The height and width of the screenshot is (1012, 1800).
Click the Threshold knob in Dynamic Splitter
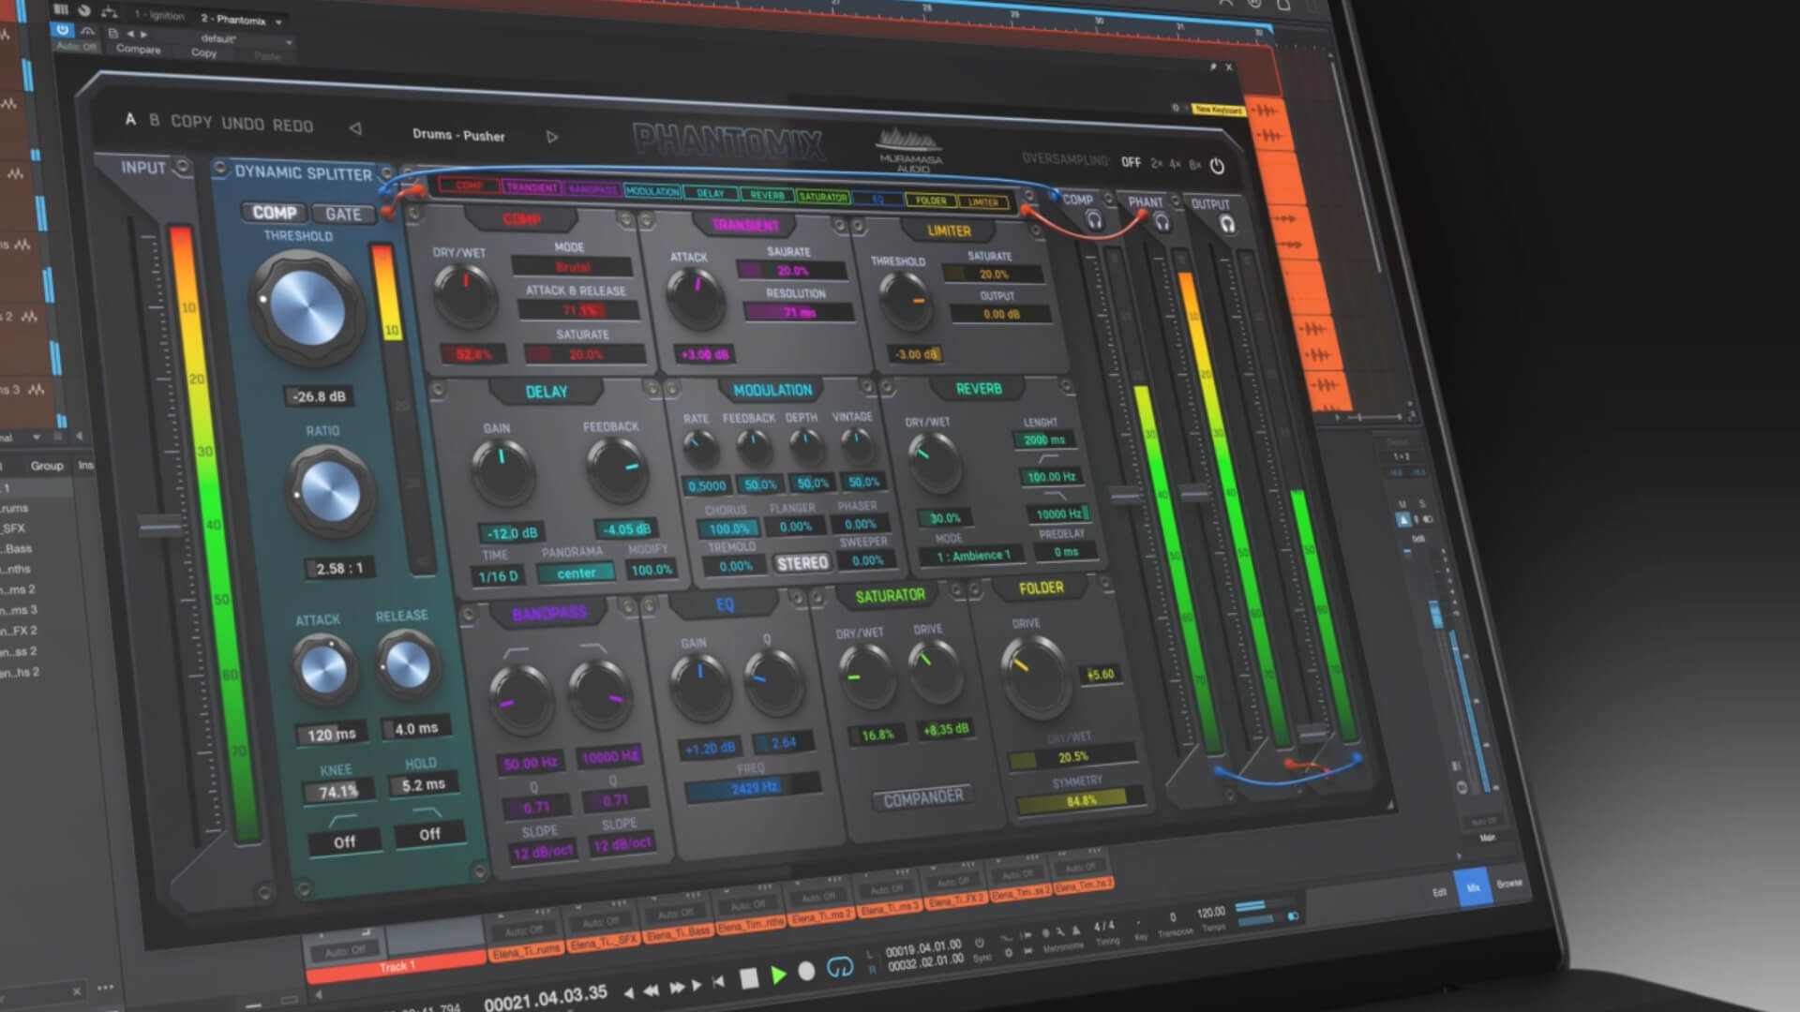point(307,306)
